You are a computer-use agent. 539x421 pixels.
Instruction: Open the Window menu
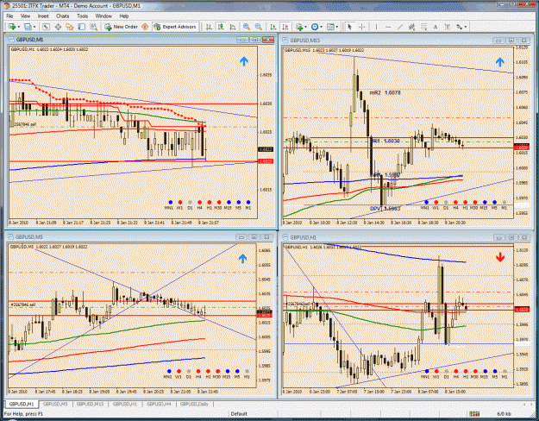pos(103,16)
